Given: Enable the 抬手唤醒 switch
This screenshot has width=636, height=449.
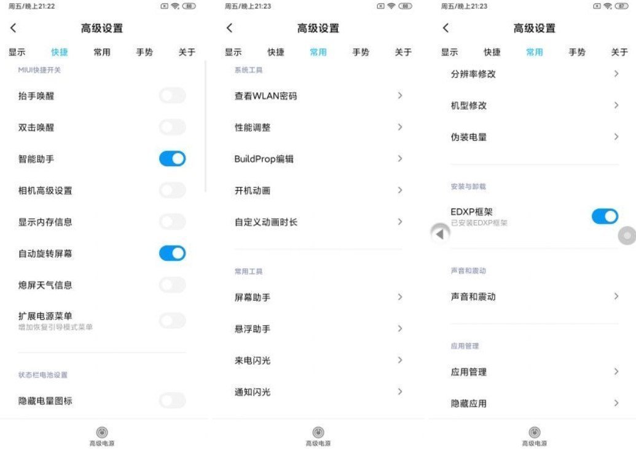Looking at the screenshot, I should pyautogui.click(x=173, y=96).
